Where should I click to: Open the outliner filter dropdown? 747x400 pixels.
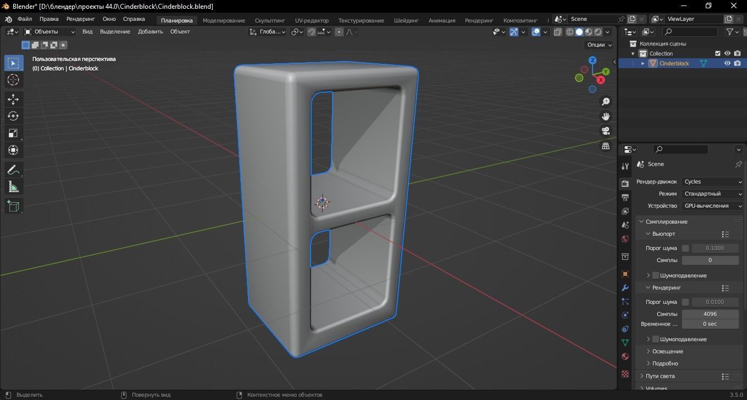click(x=733, y=32)
